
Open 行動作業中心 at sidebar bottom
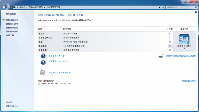12,106
